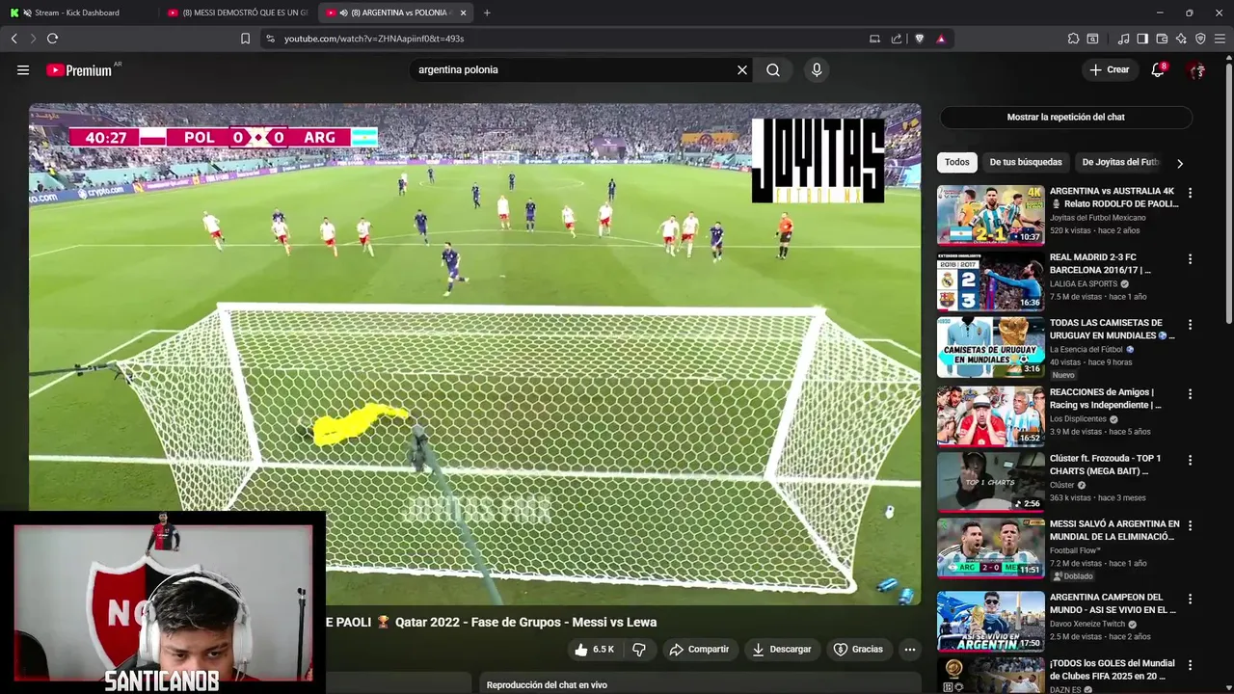Open the YouTube hamburger guide menu
The image size is (1234, 694).
pyautogui.click(x=23, y=70)
